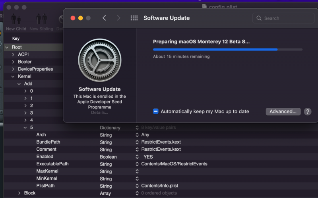The width and height of the screenshot is (318, 198).
Task: Open help with question mark button
Action: [x=307, y=112]
